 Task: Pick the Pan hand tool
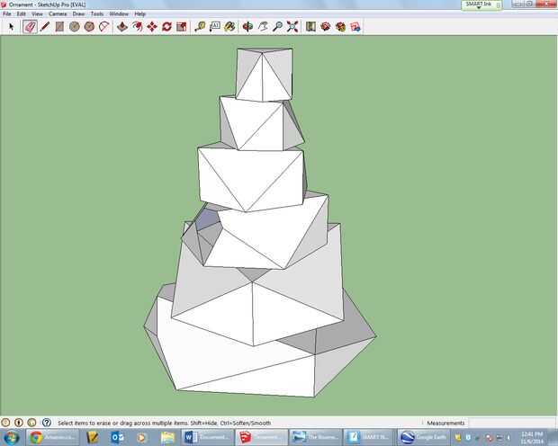pos(263,27)
